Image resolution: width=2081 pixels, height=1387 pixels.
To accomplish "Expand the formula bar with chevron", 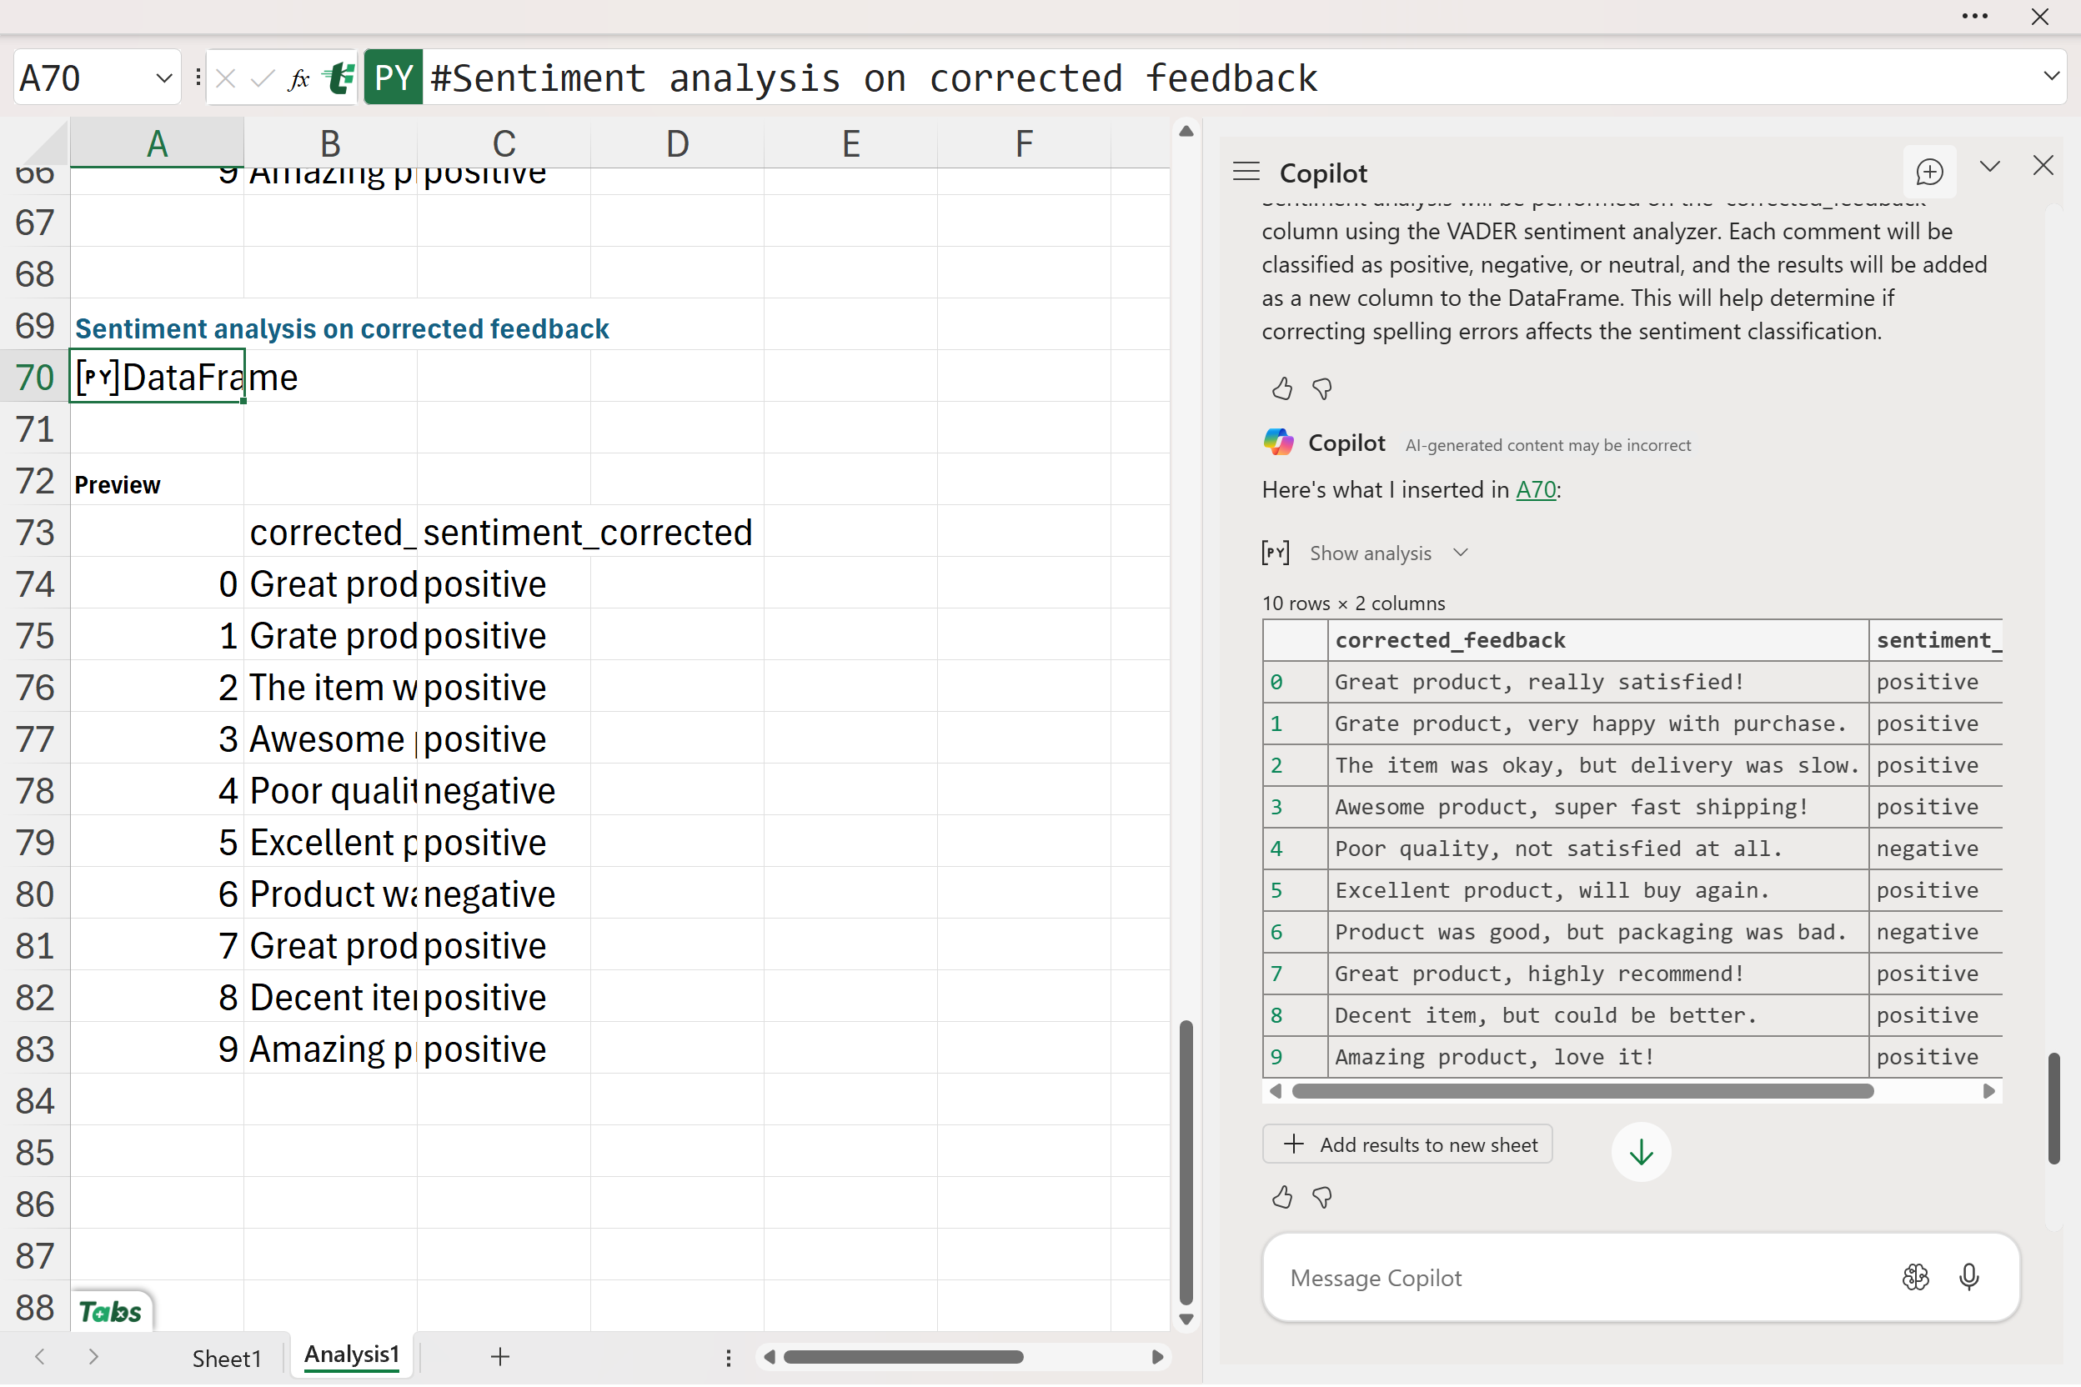I will coord(2051,77).
